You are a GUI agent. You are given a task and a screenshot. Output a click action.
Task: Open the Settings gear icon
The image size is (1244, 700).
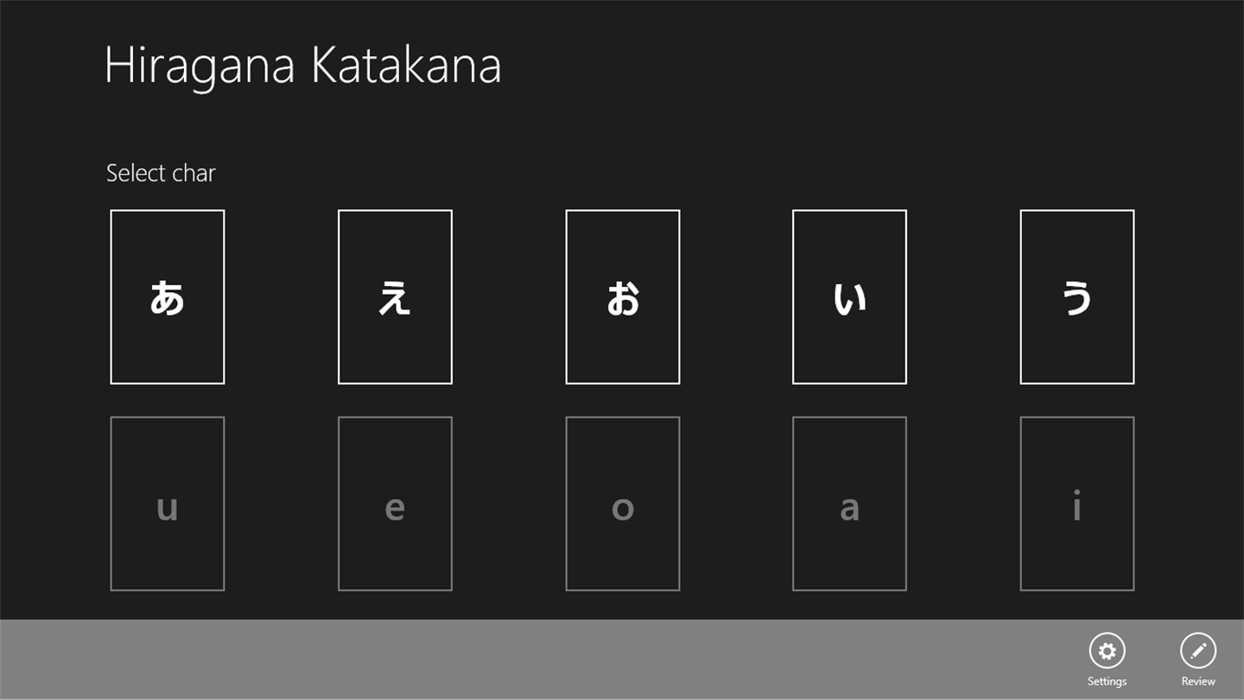1107,651
